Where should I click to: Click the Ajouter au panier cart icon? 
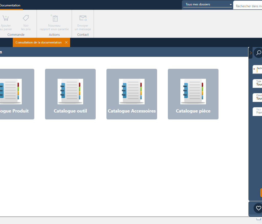(5, 18)
